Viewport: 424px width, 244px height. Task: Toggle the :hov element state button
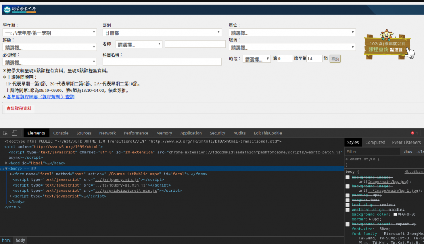408,152
